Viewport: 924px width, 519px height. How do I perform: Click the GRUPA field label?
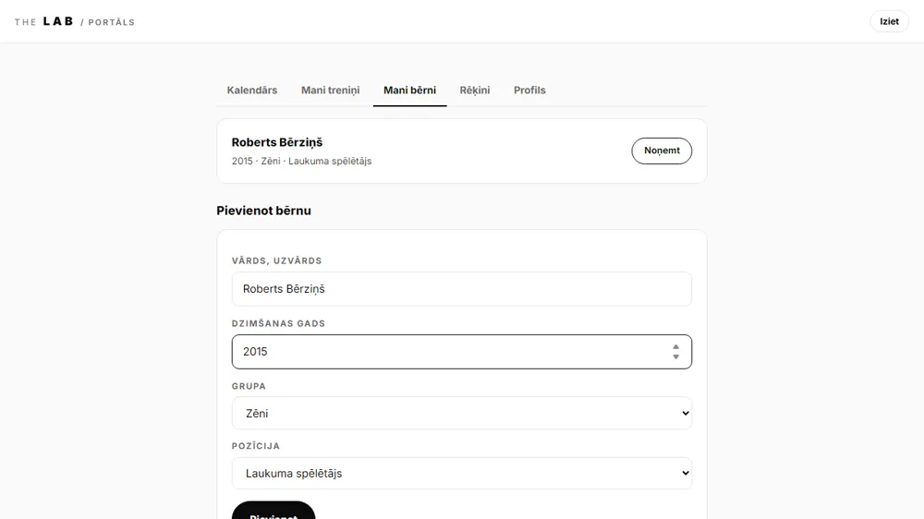coord(249,386)
